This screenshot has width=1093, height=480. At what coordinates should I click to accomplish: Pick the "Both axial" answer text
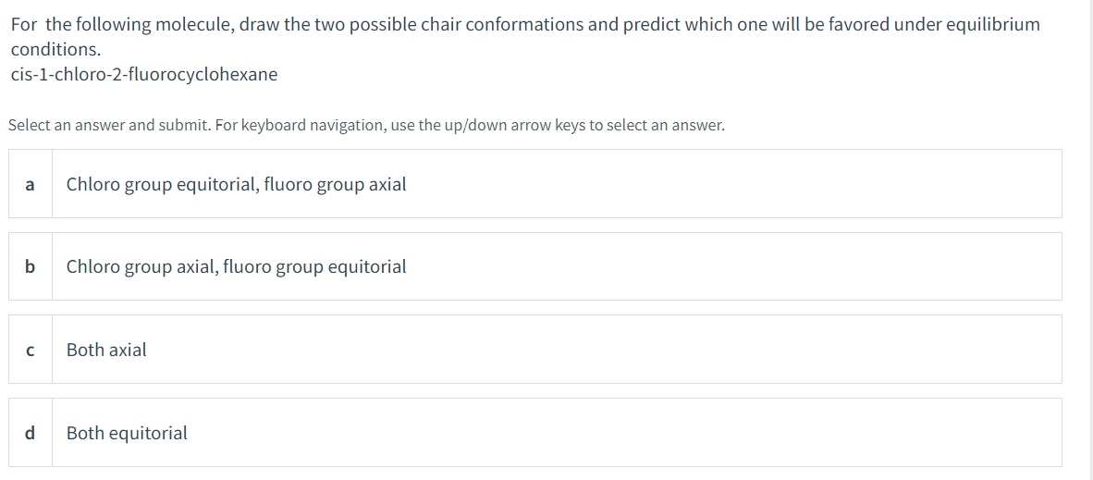106,350
